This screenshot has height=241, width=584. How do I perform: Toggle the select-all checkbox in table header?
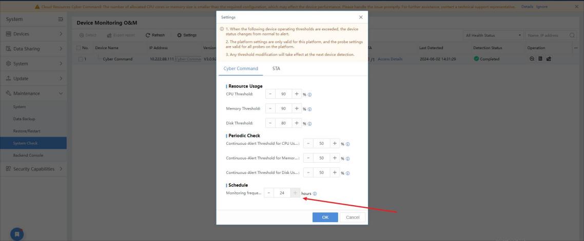coord(78,48)
